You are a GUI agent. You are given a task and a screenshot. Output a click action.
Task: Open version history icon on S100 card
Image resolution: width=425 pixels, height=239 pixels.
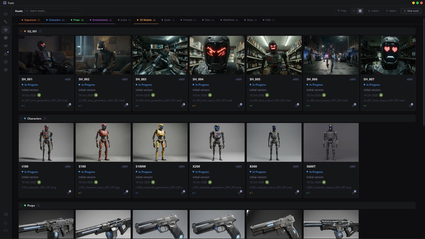126,192
